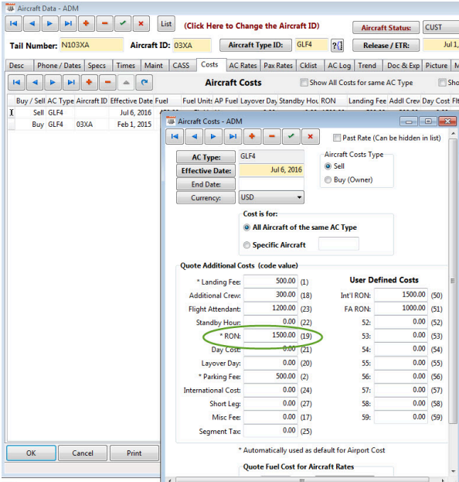Click the List button
The height and width of the screenshot is (482, 459).
click(x=166, y=24)
